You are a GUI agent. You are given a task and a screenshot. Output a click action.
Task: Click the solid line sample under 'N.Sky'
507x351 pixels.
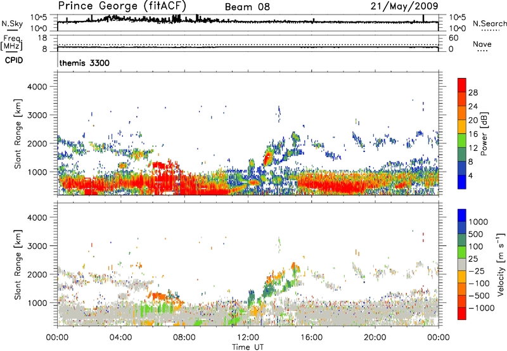pos(12,30)
